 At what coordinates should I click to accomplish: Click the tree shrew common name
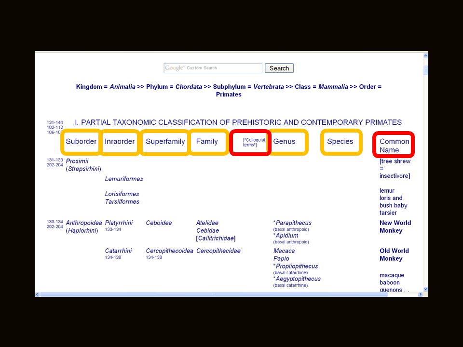point(395,169)
